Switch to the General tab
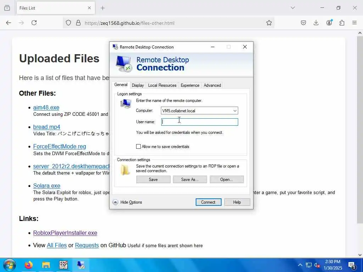The width and height of the screenshot is (363, 272). pyautogui.click(x=121, y=85)
